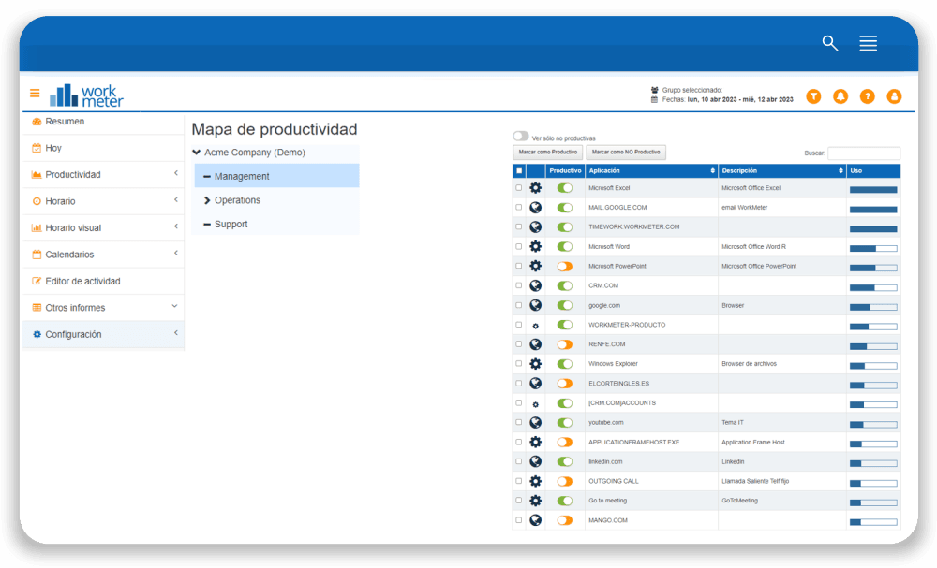Open the orange filter funnel icon
The width and height of the screenshot is (937, 568).
[x=813, y=96]
